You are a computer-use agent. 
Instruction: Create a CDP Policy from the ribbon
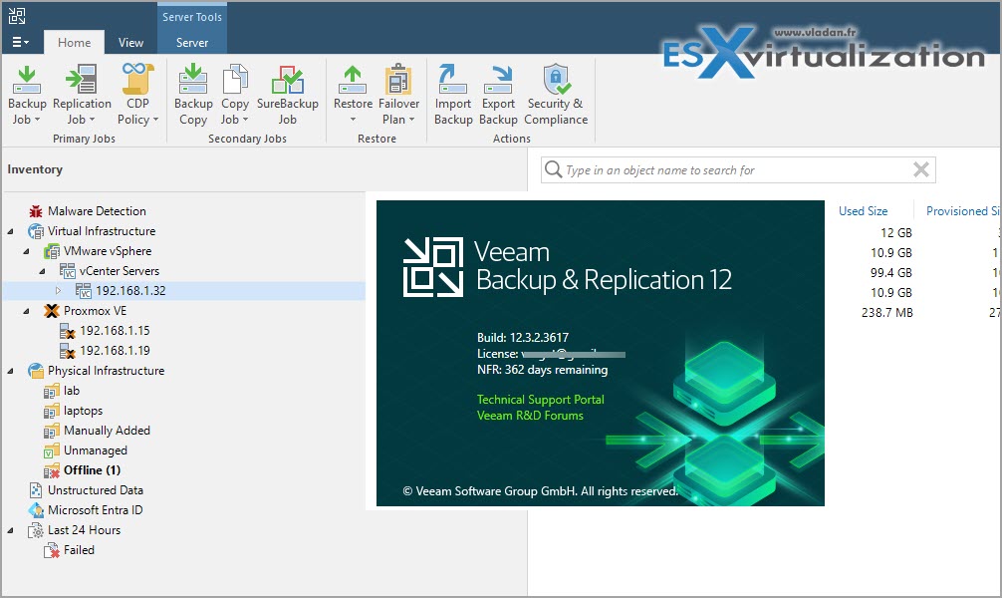click(137, 95)
